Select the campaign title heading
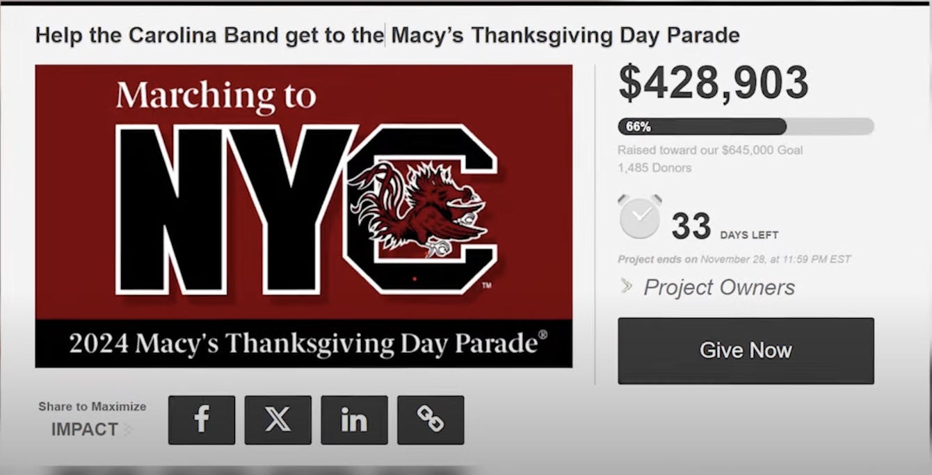The image size is (932, 475). point(387,35)
